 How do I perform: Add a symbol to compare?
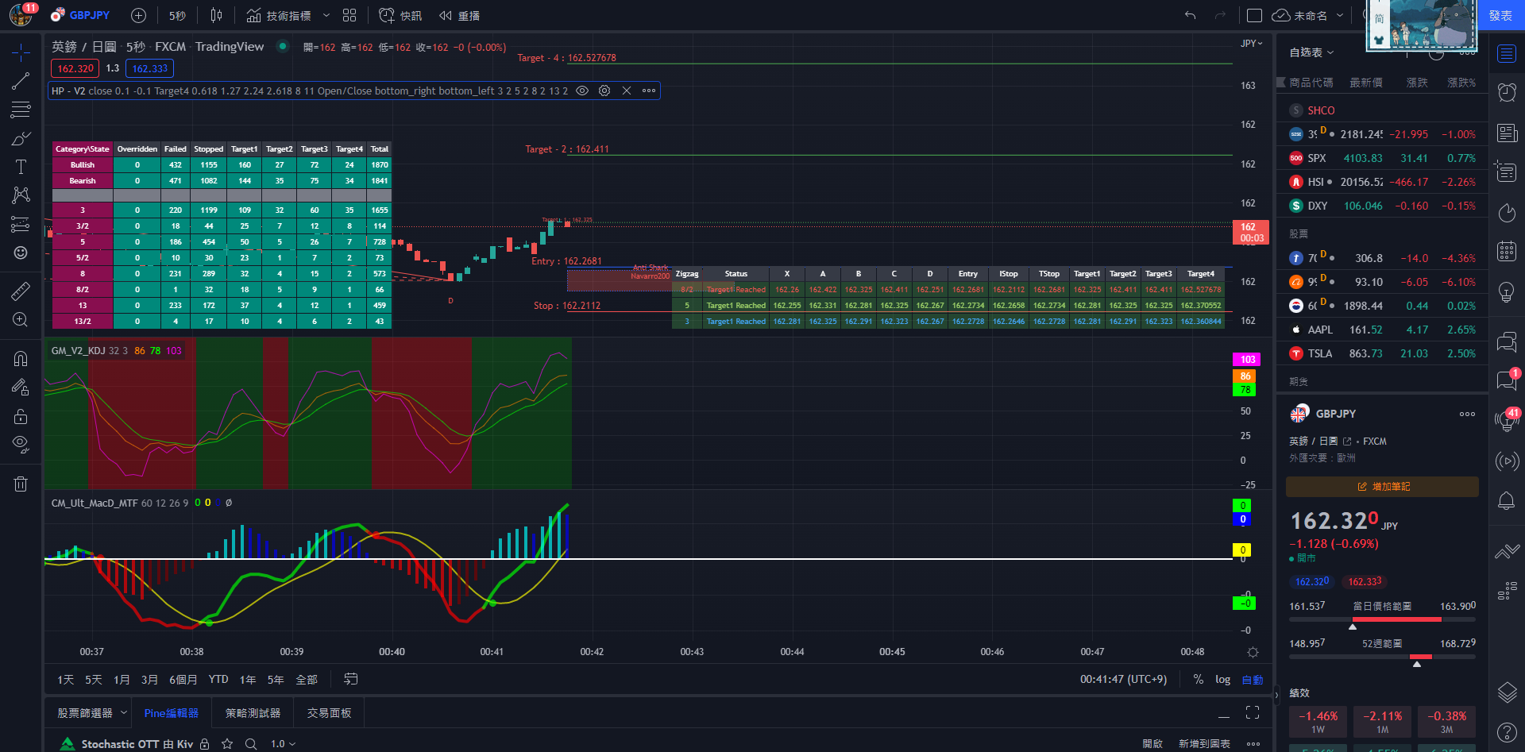point(138,15)
